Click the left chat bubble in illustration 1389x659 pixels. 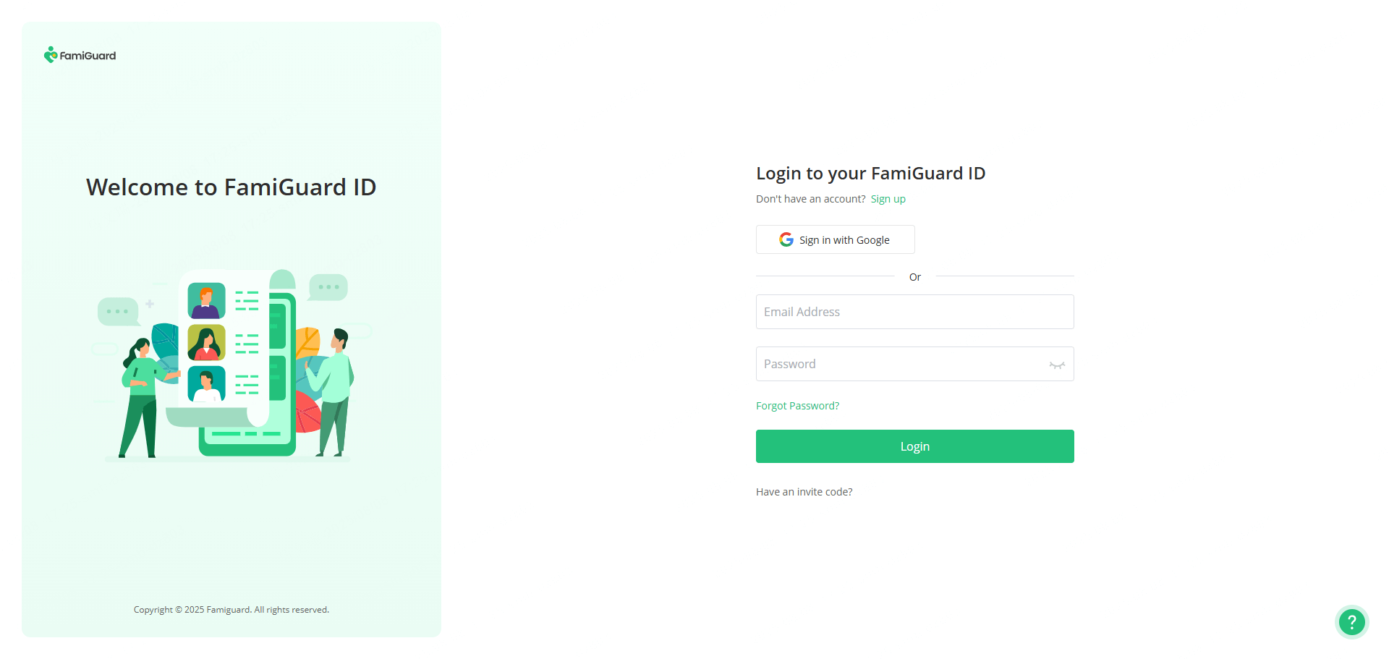coord(117,311)
